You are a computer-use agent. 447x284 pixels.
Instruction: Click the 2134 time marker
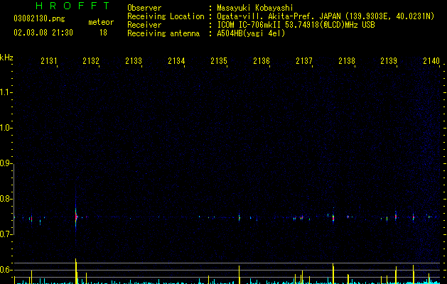pyautogui.click(x=176, y=60)
